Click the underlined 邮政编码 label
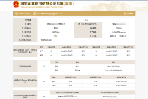Image resolution: width=148 pixels, height=99 pixels. [93, 28]
